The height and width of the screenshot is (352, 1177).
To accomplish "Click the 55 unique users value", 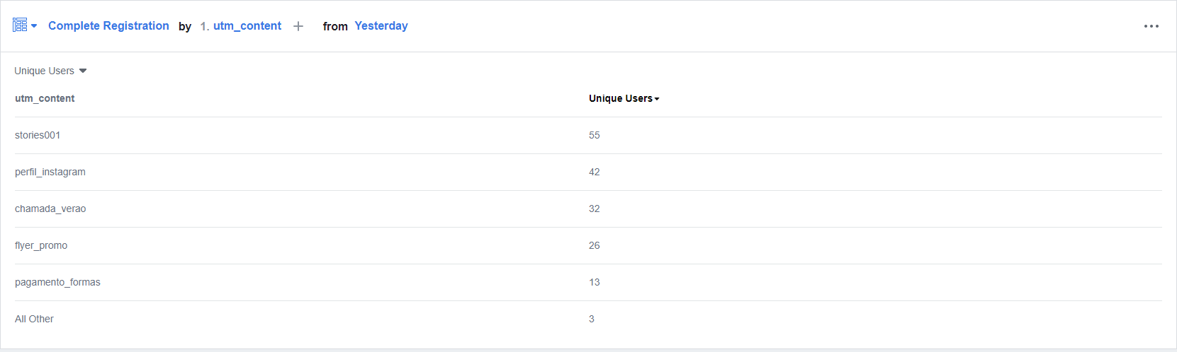I will click(x=595, y=135).
